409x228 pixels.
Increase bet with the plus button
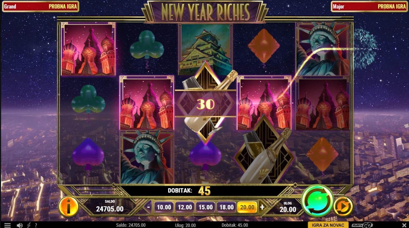(x=262, y=207)
